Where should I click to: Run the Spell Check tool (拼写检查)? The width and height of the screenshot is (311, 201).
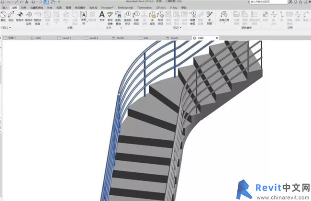[x=110, y=18]
